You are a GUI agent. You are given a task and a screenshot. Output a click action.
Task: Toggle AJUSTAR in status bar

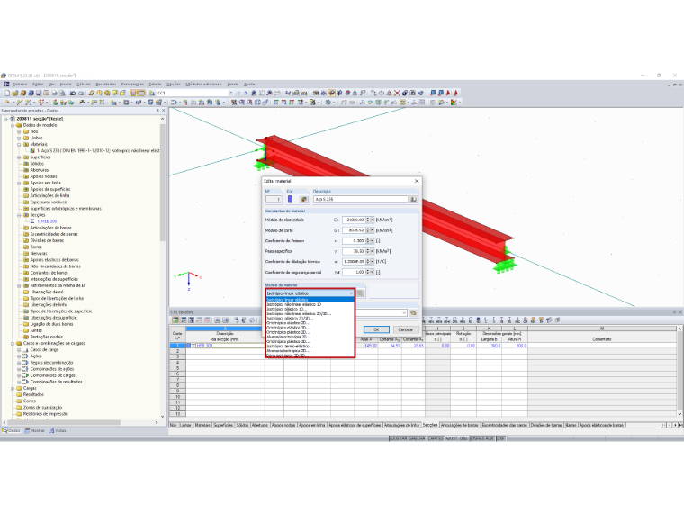click(x=398, y=438)
